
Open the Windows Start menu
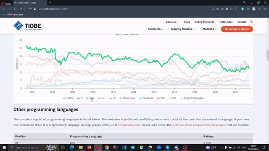(x=4, y=147)
